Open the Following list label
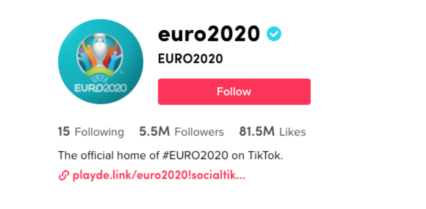Screen dimensions: 426x209 (x=99, y=132)
